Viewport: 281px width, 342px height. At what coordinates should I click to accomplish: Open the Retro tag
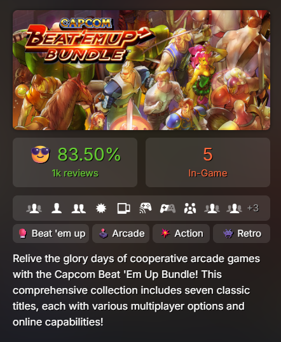coord(242,233)
